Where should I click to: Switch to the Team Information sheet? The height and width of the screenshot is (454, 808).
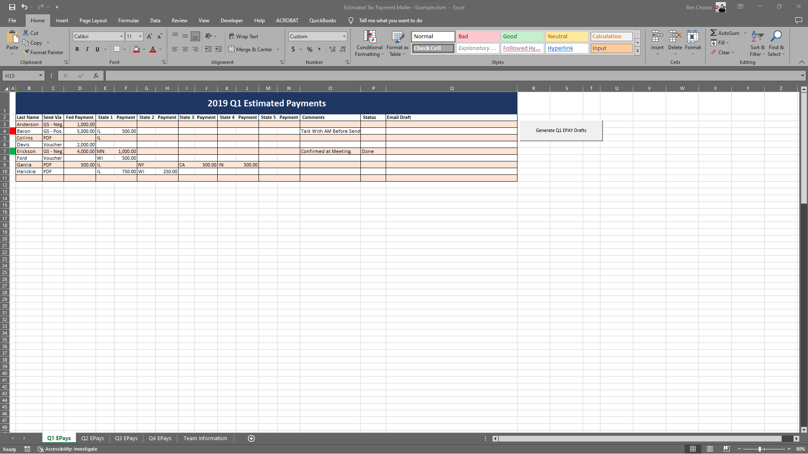pos(205,438)
